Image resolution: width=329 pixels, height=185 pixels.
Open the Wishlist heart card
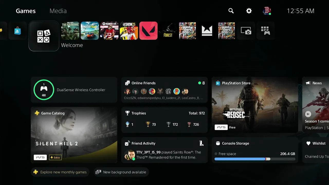click(x=316, y=150)
